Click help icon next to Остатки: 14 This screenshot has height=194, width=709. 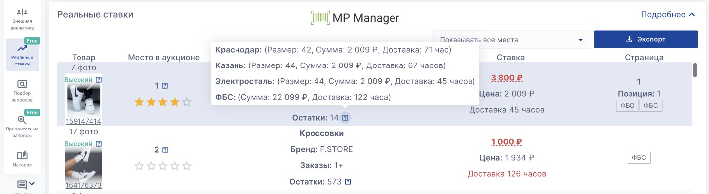[x=346, y=118]
